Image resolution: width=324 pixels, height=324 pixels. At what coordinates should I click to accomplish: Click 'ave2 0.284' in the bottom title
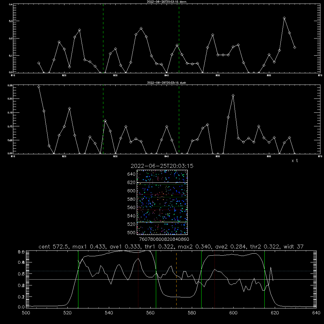tap(231, 247)
